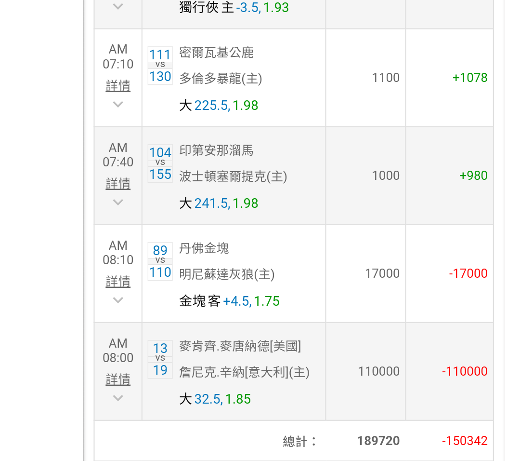
Task: Expand the chevron under the 07:40 row
Action: [x=118, y=202]
